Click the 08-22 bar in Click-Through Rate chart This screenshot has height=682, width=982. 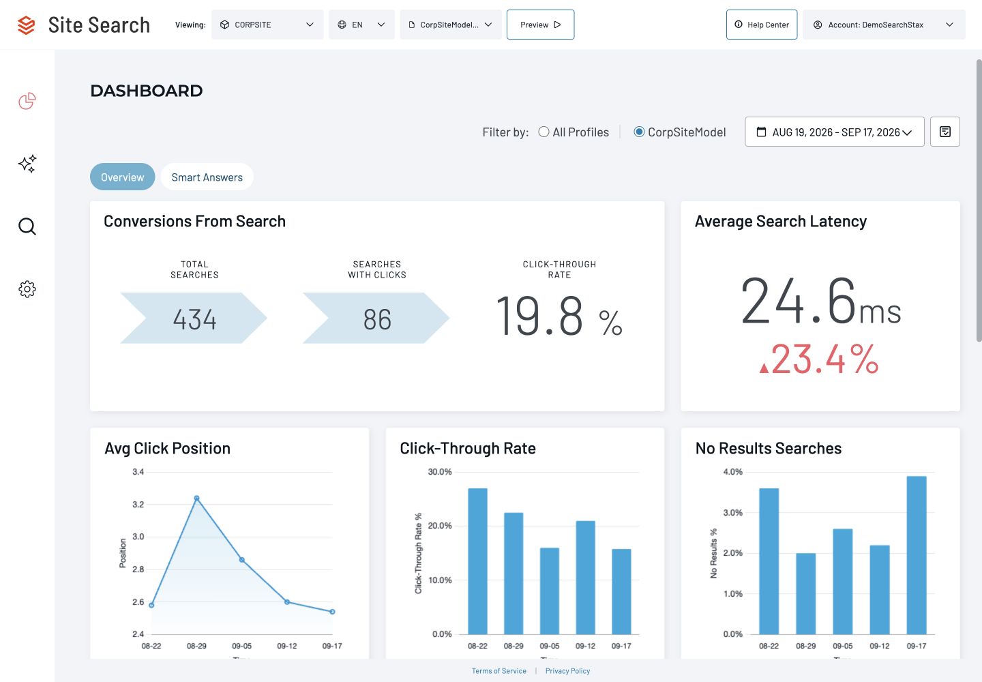pyautogui.click(x=477, y=561)
